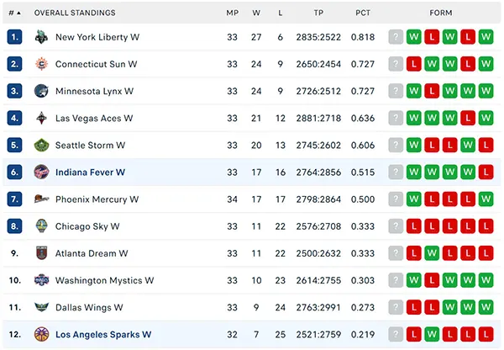Viewport: 504px width, 350px height.
Task: Sort the table by PCT column
Action: (x=363, y=13)
